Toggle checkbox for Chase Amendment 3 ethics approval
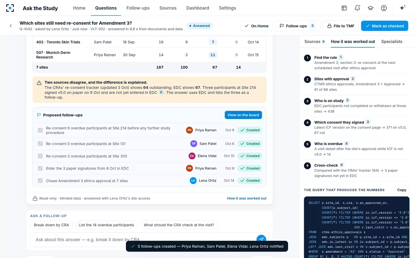This screenshot has height=258, width=414. click(40, 181)
